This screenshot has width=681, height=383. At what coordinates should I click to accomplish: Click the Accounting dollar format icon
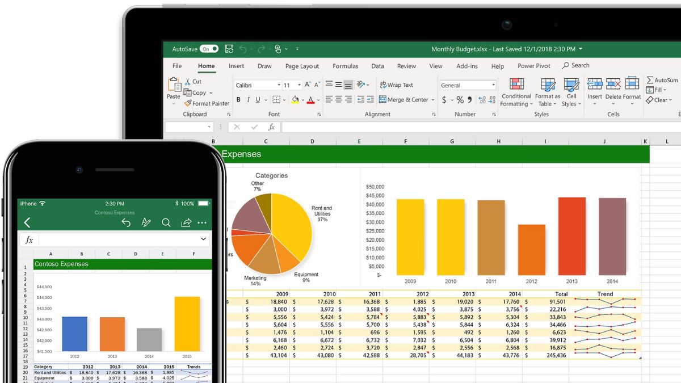coord(444,100)
